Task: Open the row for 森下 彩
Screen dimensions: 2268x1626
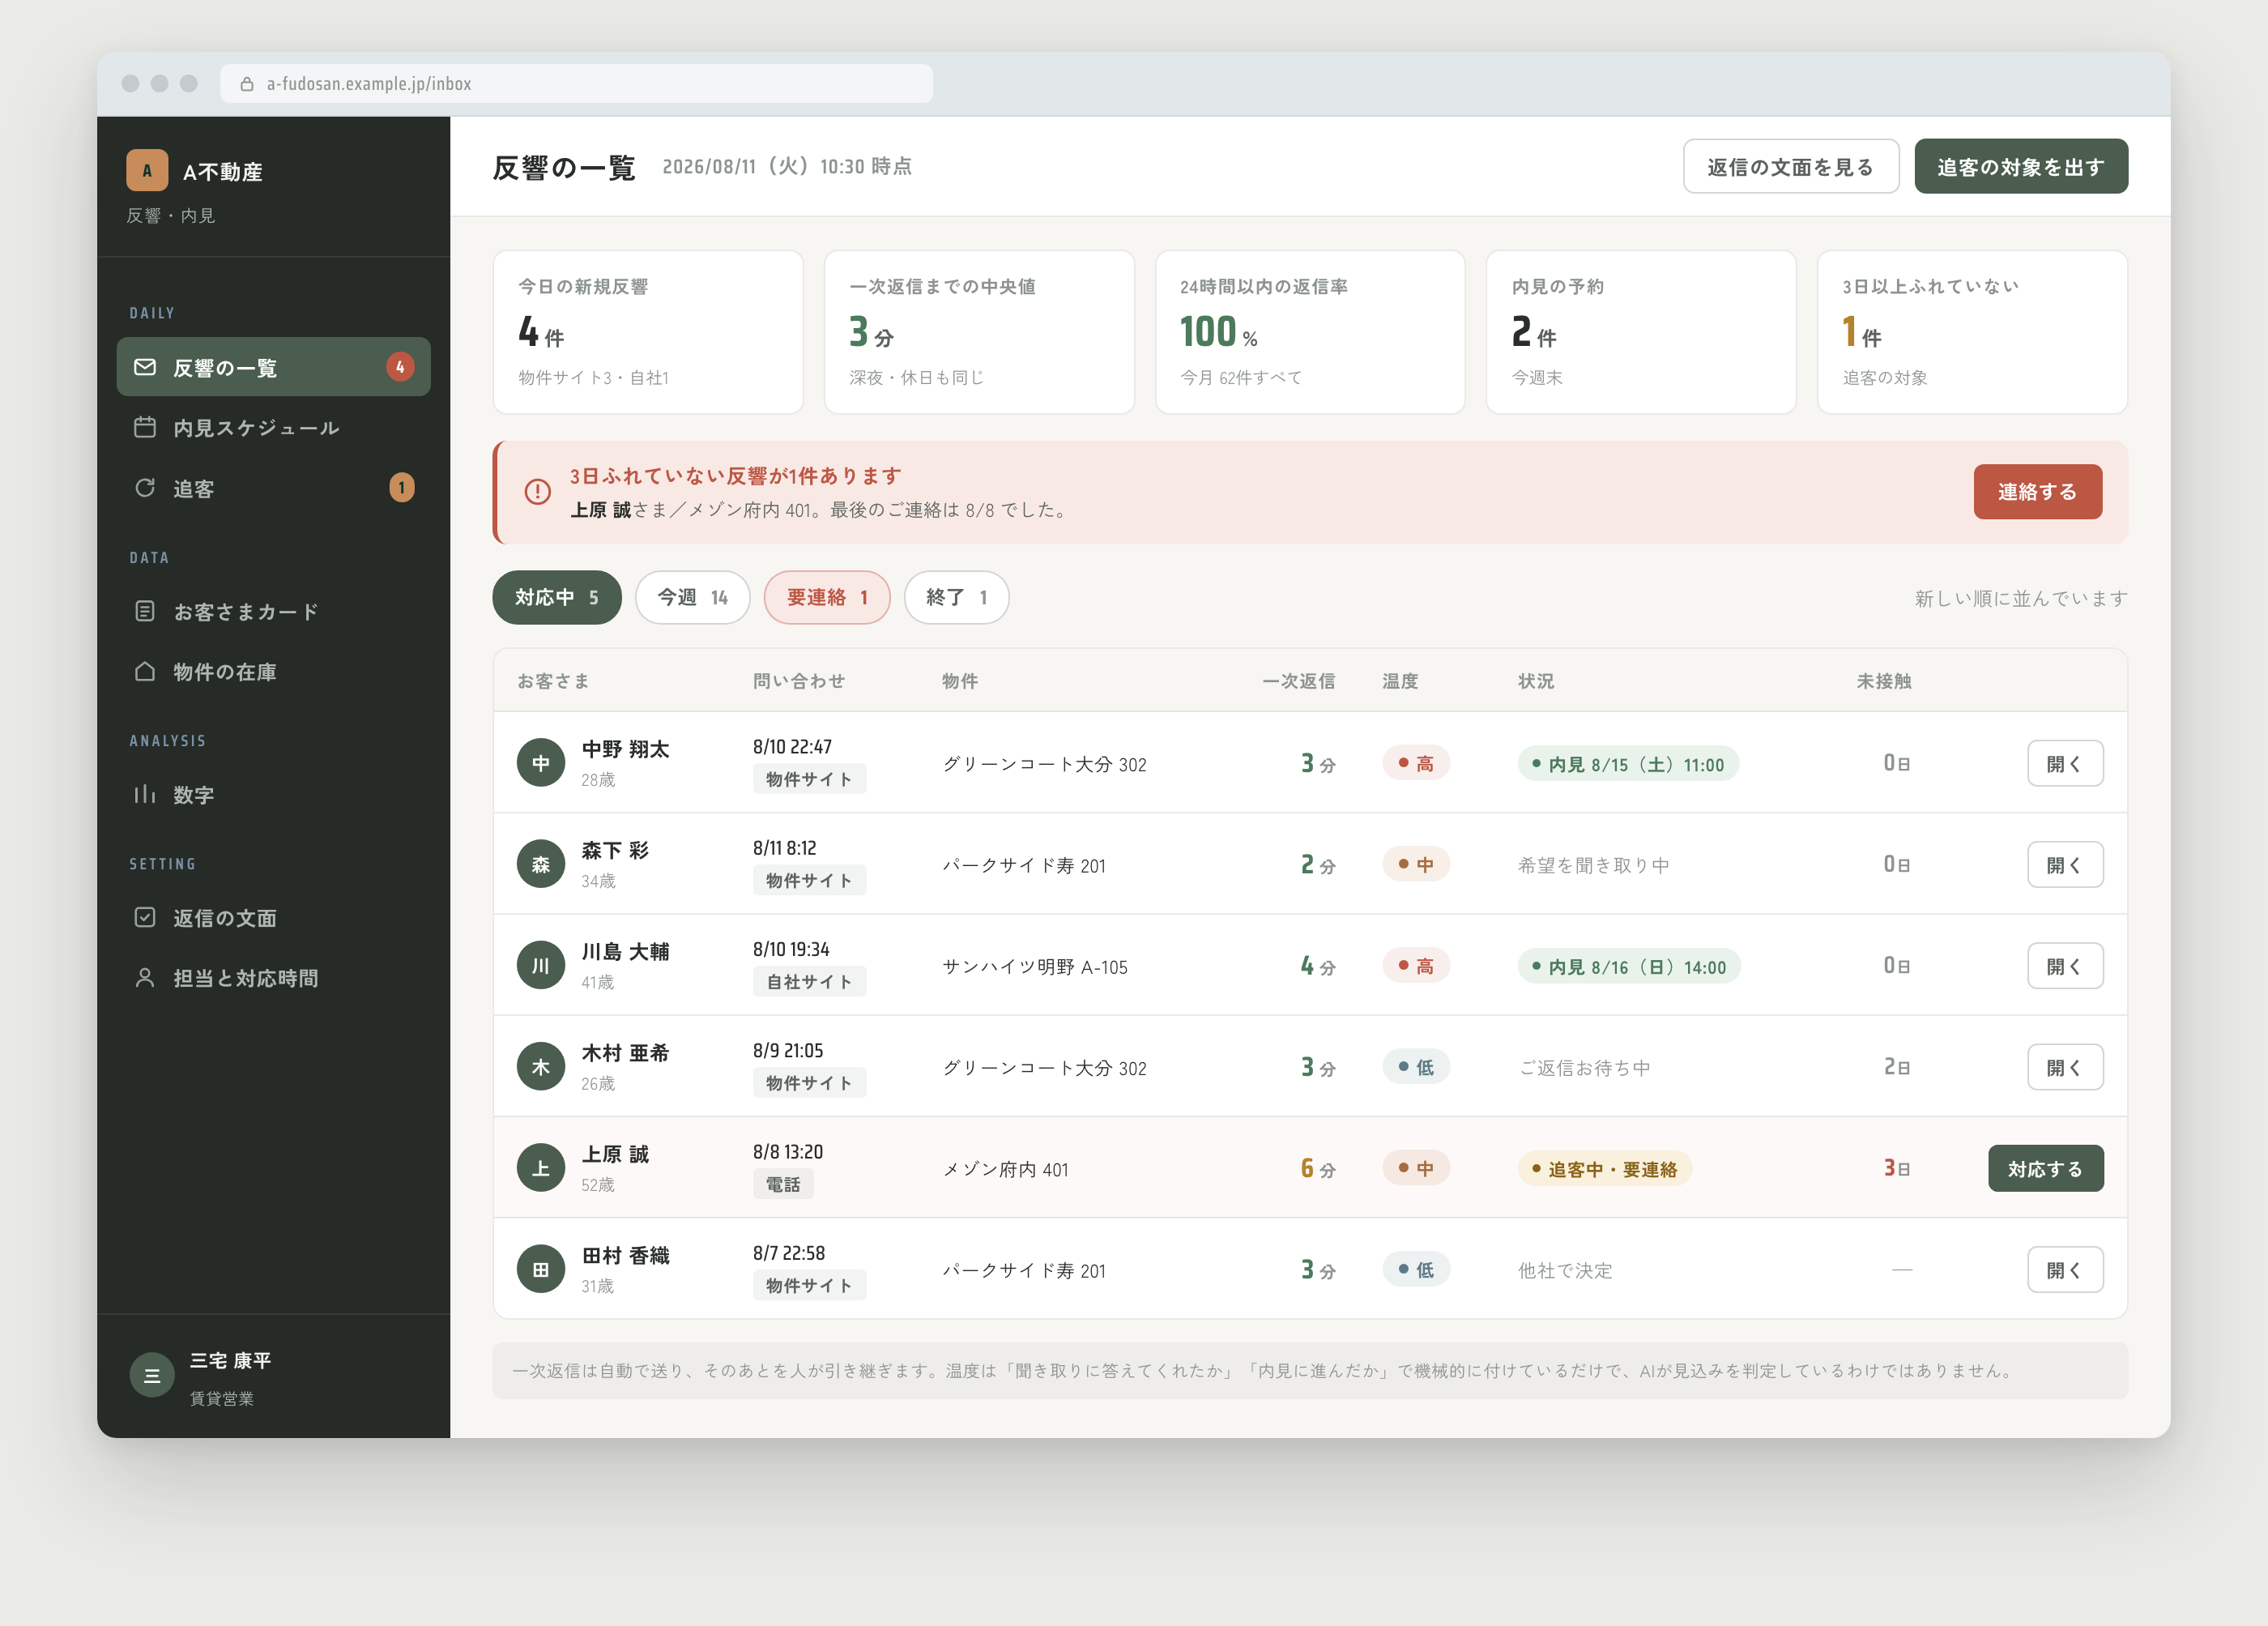Action: (x=2065, y=864)
